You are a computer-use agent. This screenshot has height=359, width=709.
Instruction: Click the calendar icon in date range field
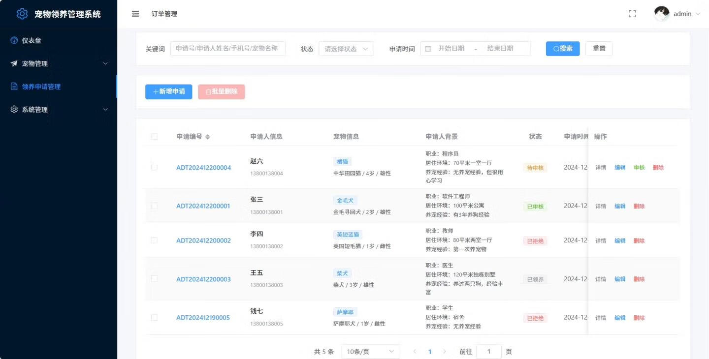(x=428, y=49)
